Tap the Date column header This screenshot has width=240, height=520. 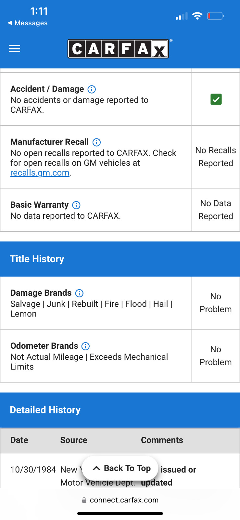pyautogui.click(x=19, y=440)
